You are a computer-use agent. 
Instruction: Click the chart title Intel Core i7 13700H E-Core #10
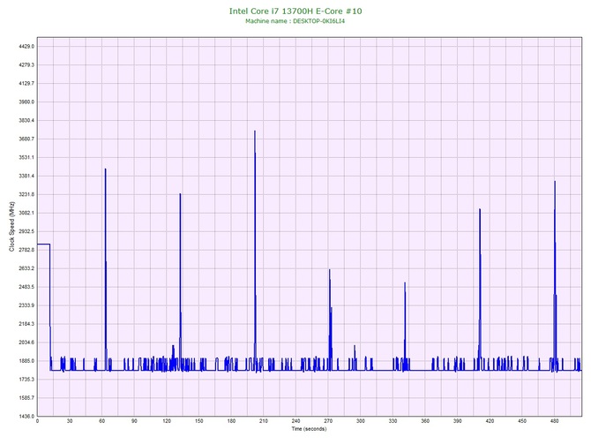point(295,11)
